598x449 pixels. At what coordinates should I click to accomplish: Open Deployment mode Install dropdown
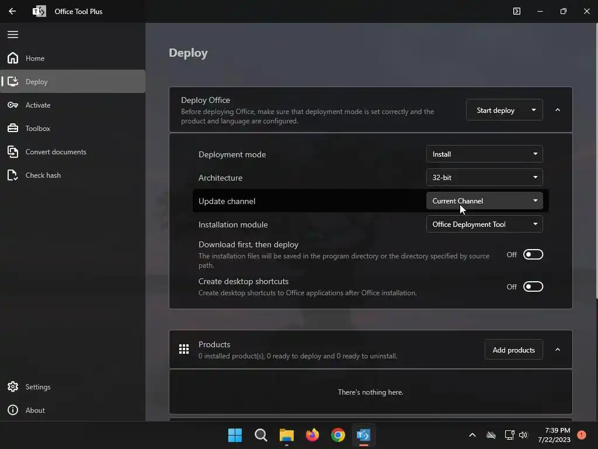pos(484,154)
